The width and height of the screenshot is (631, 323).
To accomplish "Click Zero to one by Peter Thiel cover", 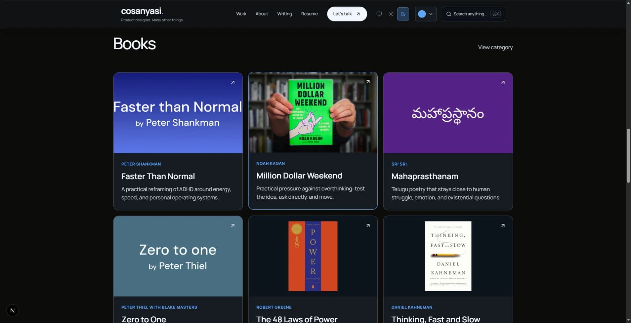I will pos(178,256).
